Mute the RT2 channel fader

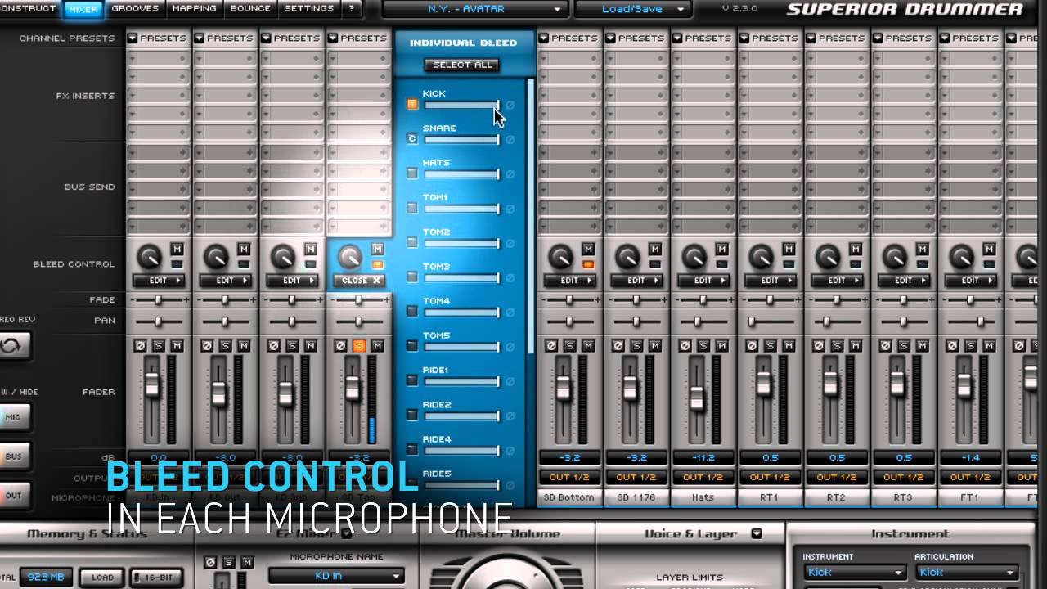(x=856, y=346)
